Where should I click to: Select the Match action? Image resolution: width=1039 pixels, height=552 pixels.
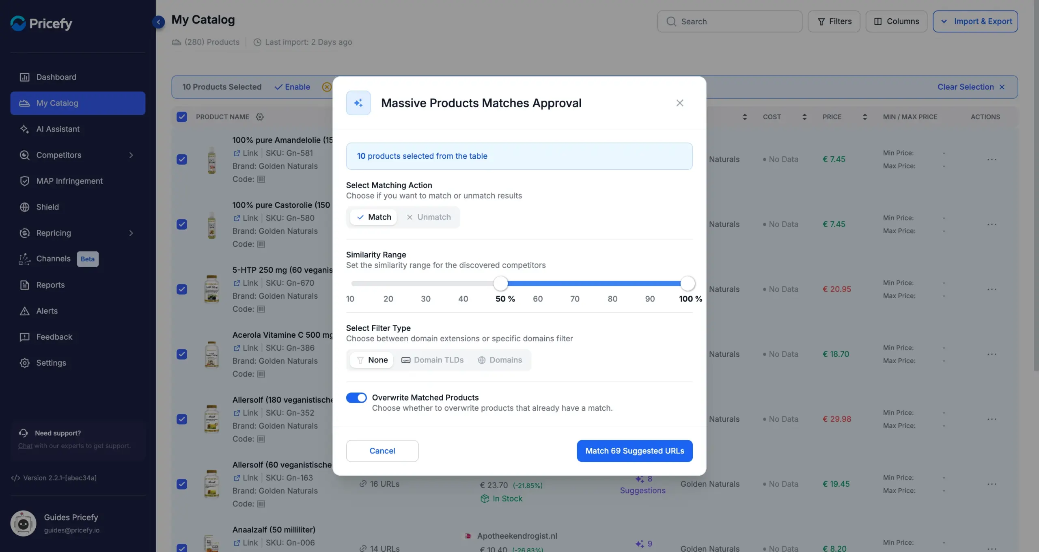point(373,217)
